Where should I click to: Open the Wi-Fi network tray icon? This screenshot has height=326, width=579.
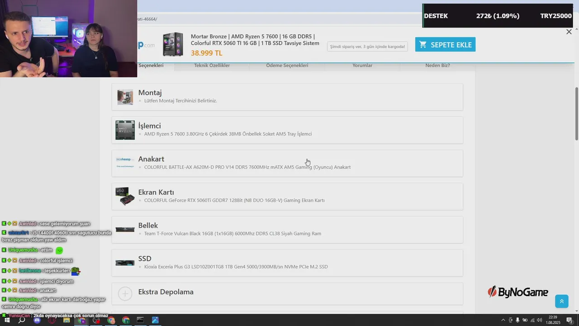[532, 320]
